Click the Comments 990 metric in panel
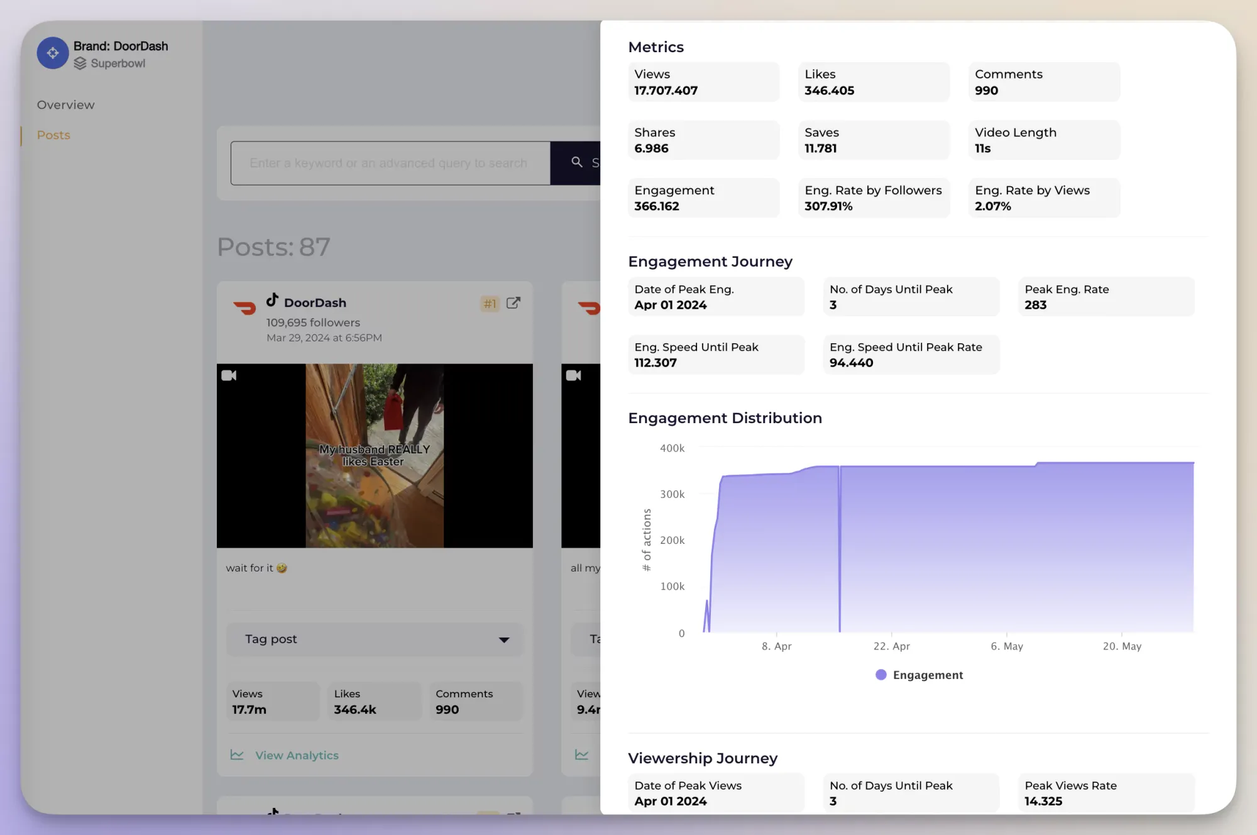1257x835 pixels. tap(1044, 82)
